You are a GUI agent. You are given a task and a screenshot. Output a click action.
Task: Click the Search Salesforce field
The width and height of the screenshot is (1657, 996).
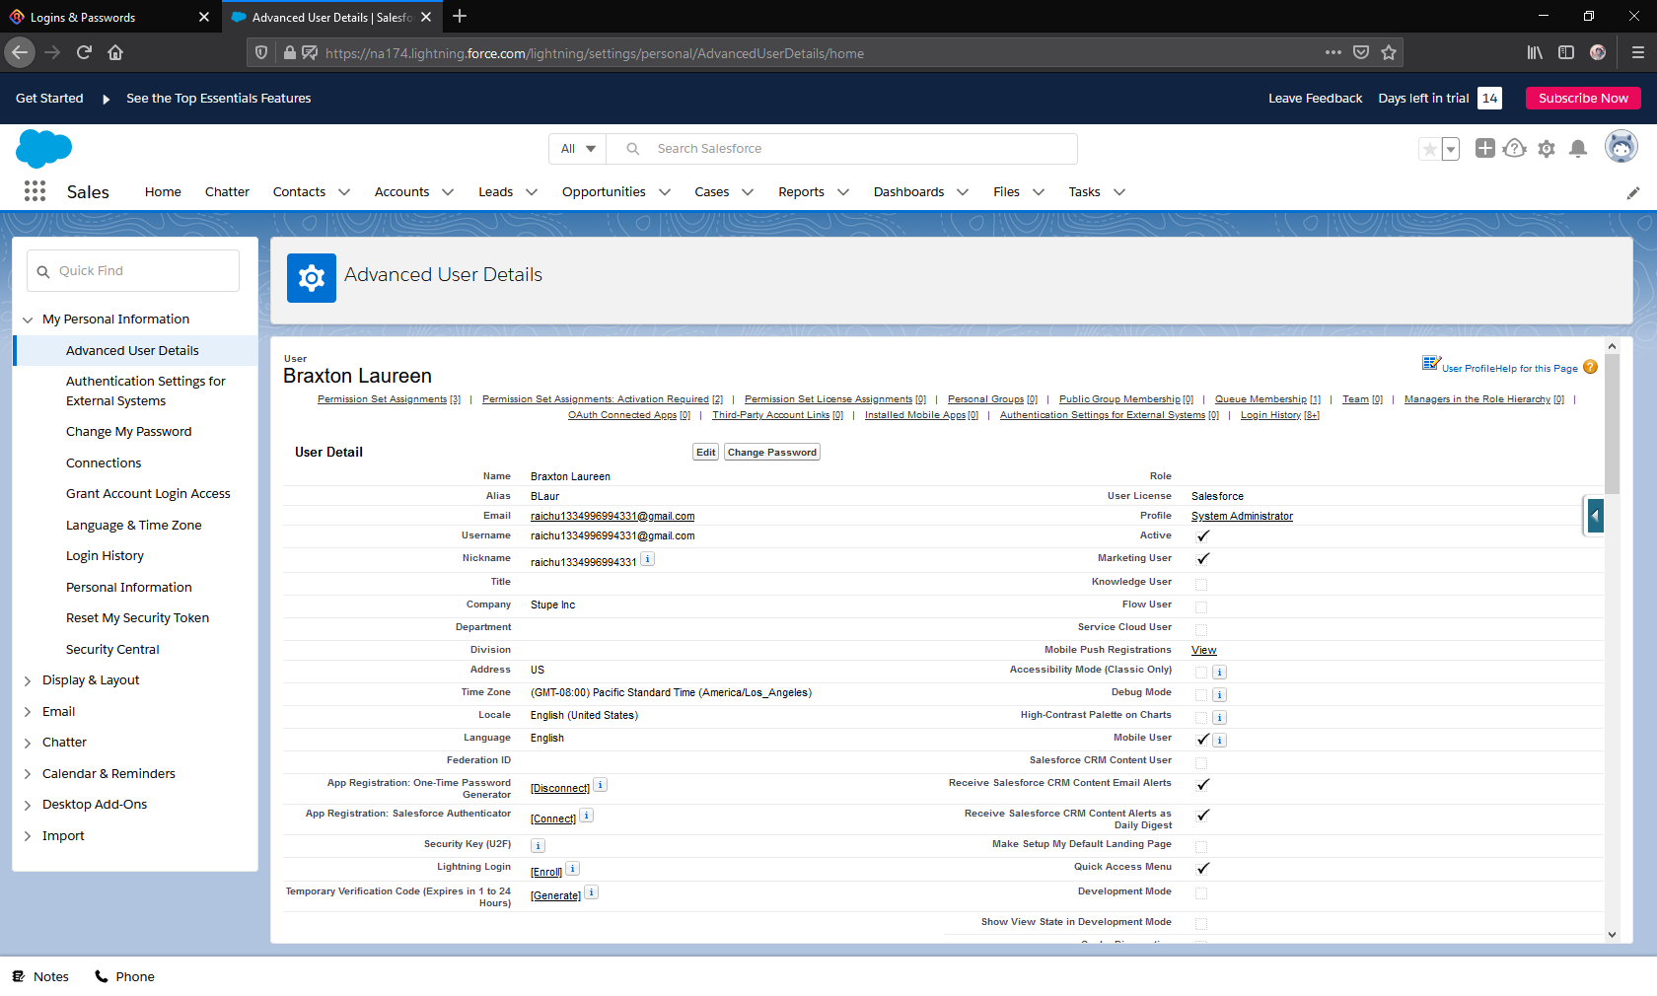click(841, 149)
